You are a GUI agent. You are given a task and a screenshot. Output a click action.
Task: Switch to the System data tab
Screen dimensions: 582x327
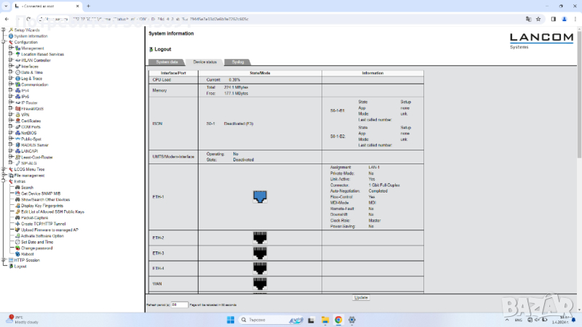[x=167, y=62]
